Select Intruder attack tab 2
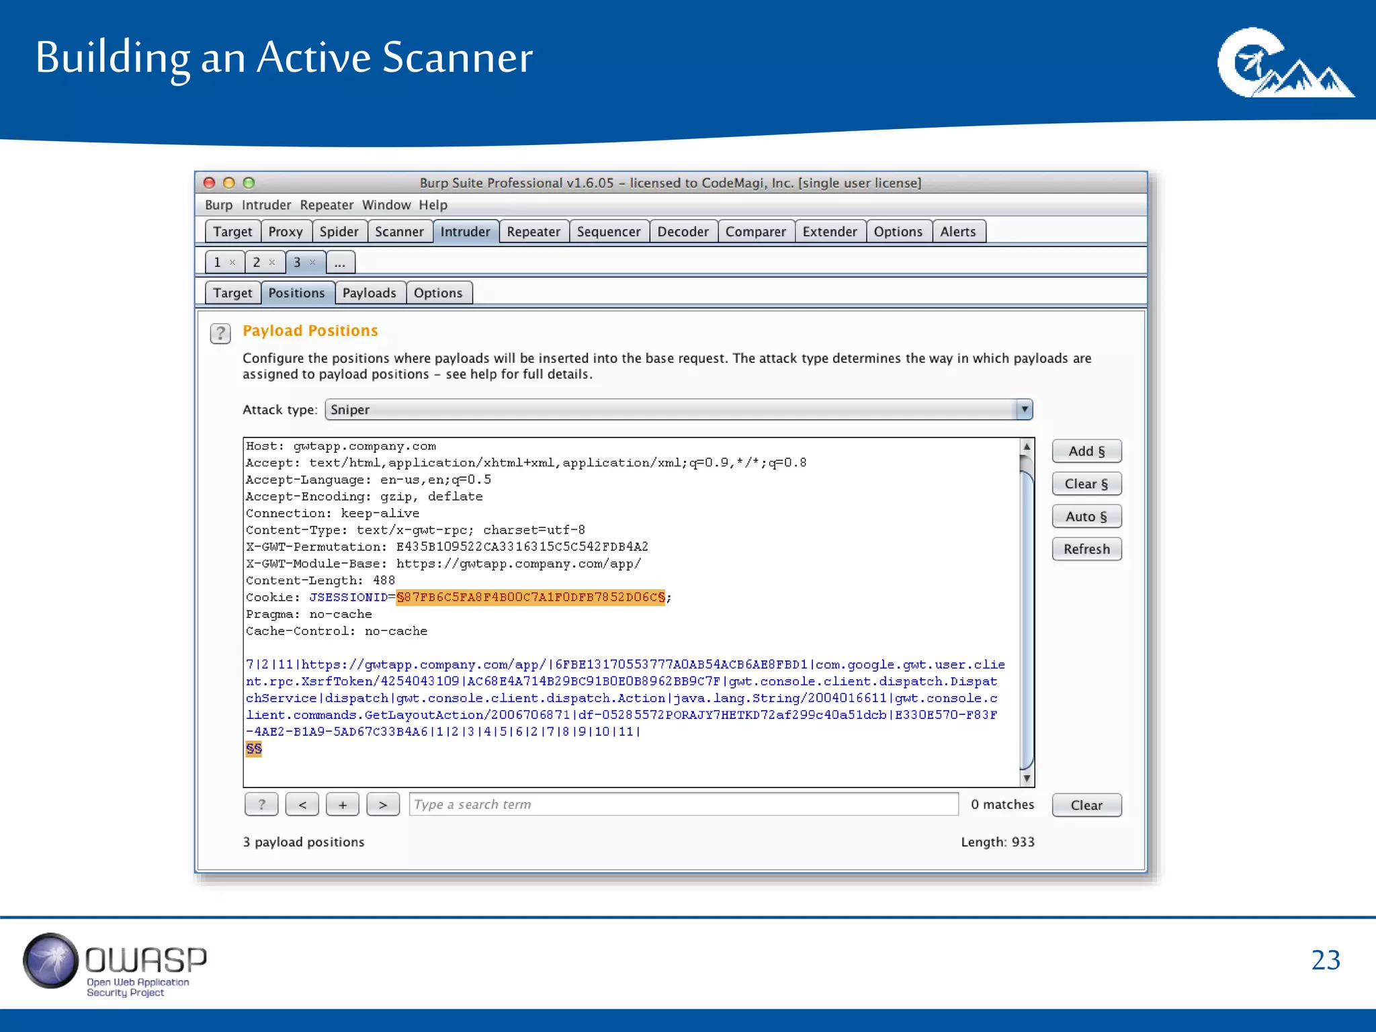Viewport: 1376px width, 1032px height. pyautogui.click(x=257, y=262)
